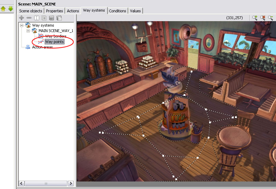Collapse the Way systems root node
The height and width of the screenshot is (189, 276).
point(21,25)
